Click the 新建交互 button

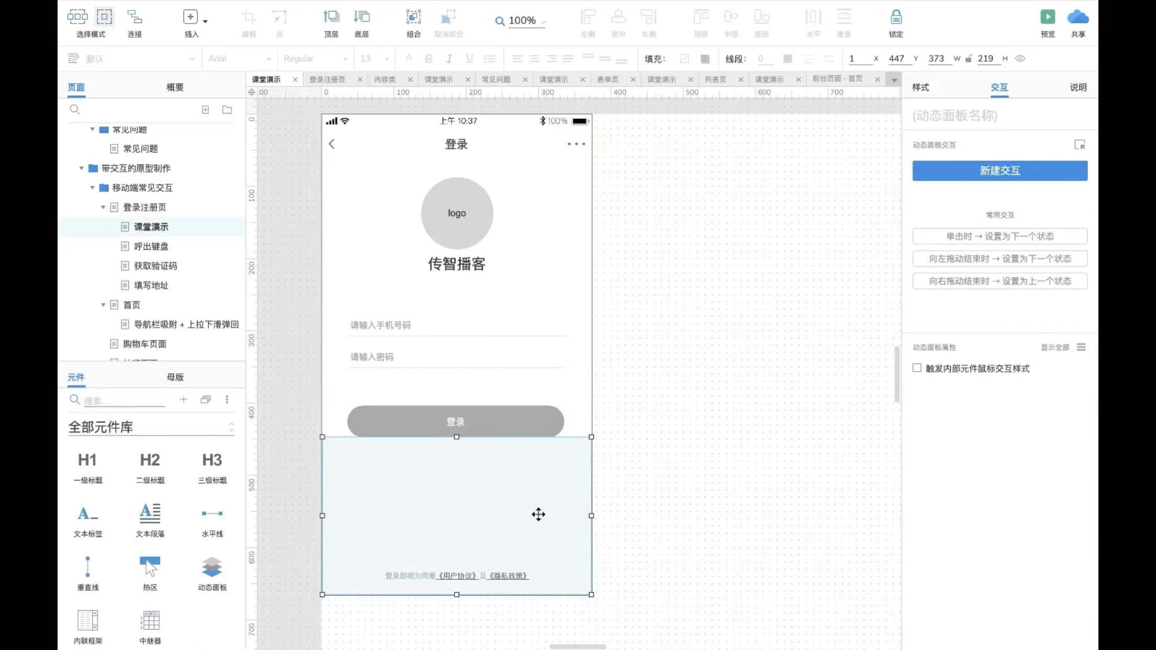coord(999,171)
